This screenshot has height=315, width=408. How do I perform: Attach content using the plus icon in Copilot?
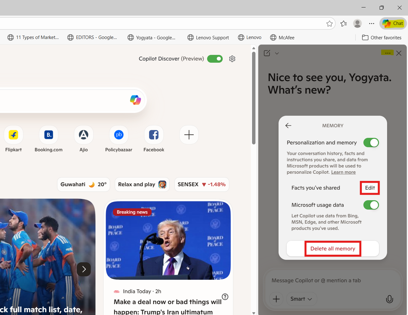click(x=276, y=299)
